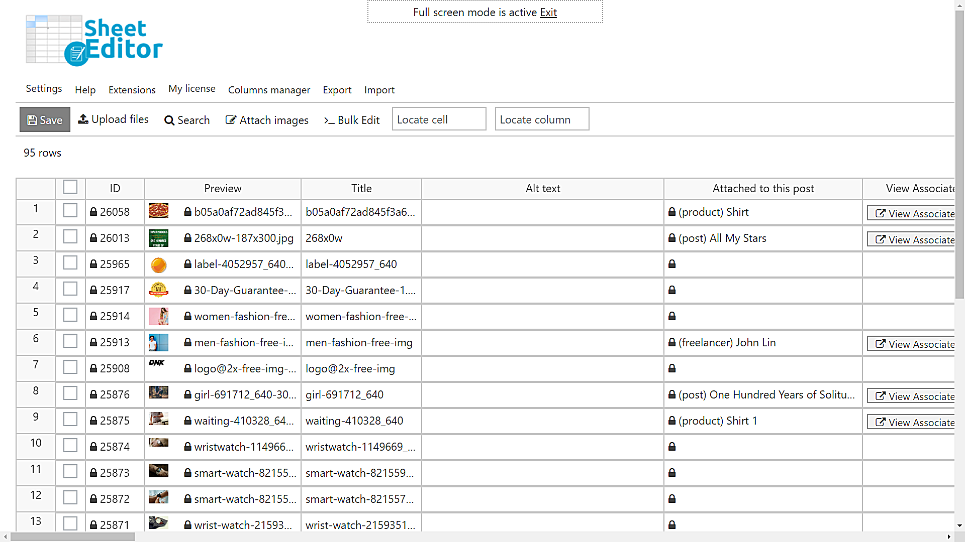965x542 pixels.
Task: Click the Locate column input field
Action: click(542, 119)
